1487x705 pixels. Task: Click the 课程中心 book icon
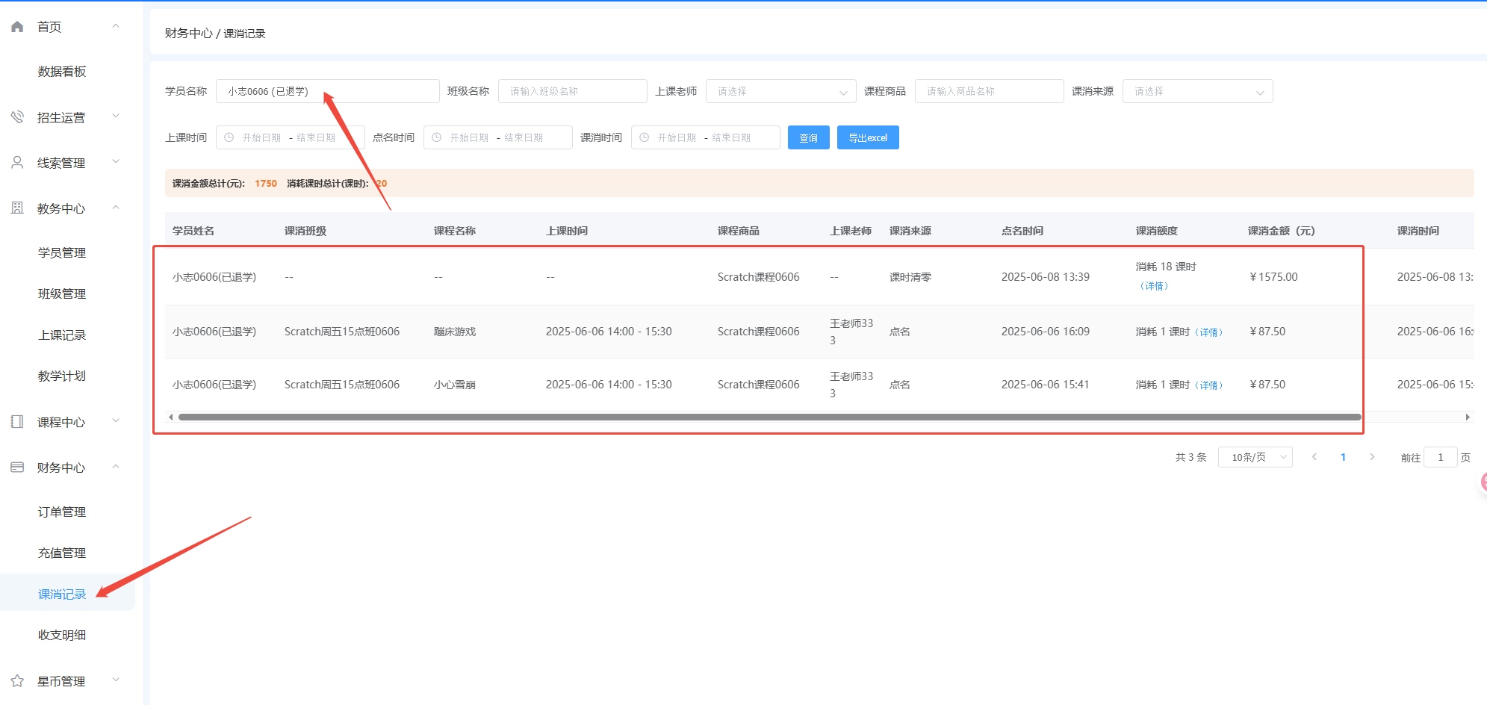click(x=17, y=422)
